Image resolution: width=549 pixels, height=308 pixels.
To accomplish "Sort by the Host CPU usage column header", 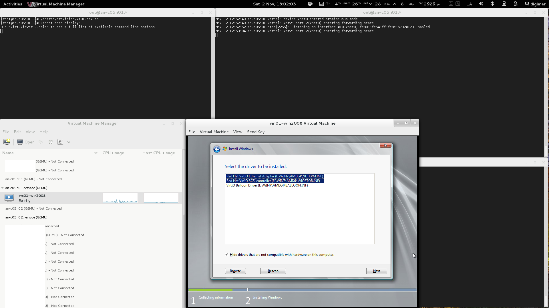I will tap(159, 153).
